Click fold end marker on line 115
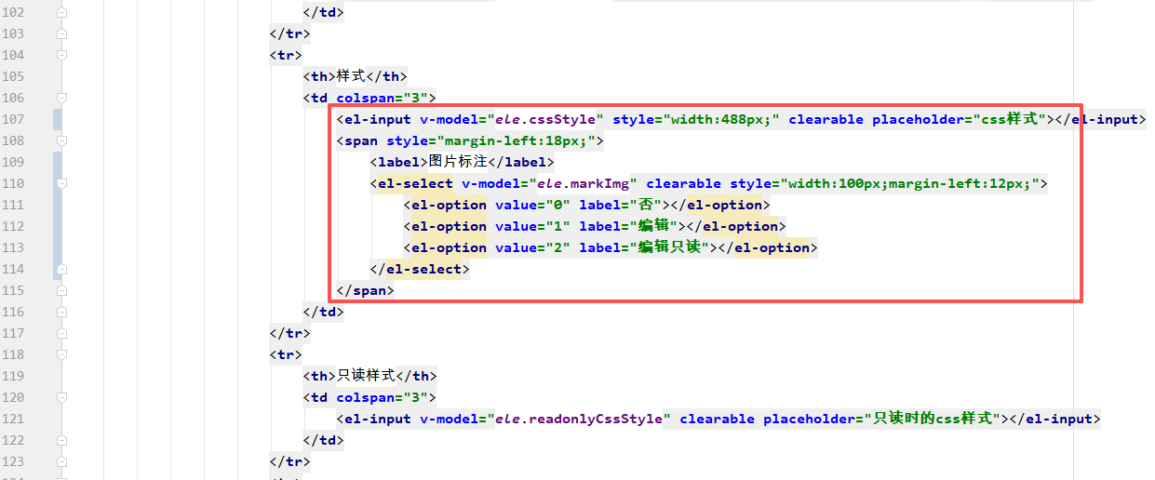This screenshot has width=1155, height=480. click(62, 290)
